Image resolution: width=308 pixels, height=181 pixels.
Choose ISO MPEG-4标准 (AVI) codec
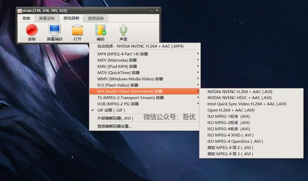click(251, 129)
